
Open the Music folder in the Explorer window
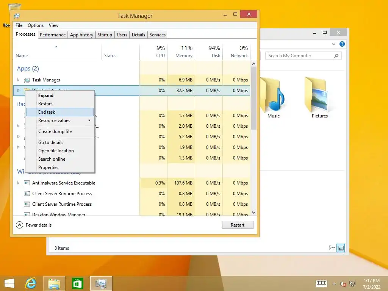click(x=274, y=98)
